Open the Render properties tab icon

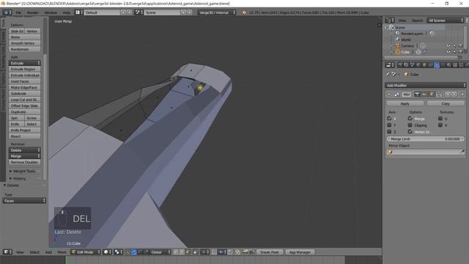point(400,65)
